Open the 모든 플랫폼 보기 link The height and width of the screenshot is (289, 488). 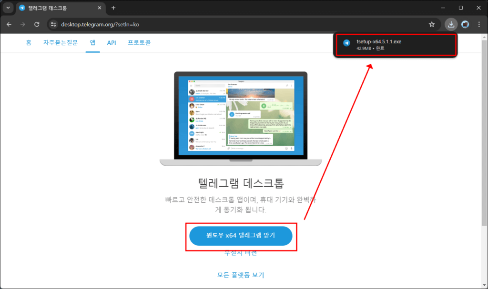[x=241, y=275]
